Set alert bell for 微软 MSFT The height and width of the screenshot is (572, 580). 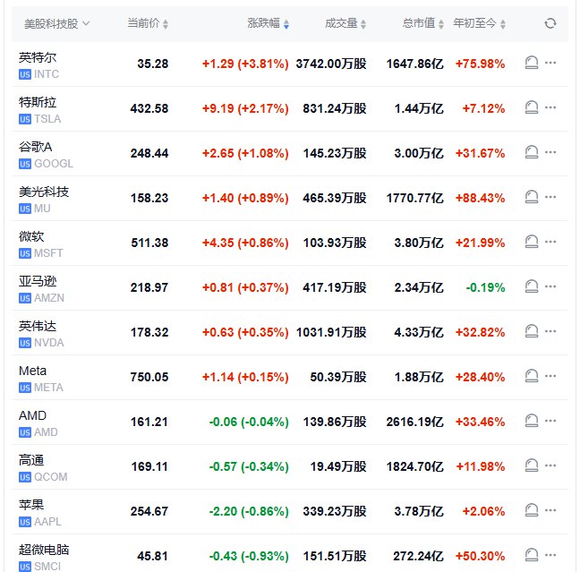click(532, 242)
